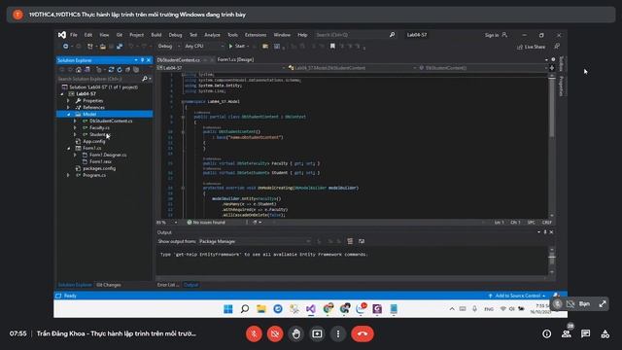Close the Output panel
The width and height of the screenshot is (622, 350).
click(x=551, y=232)
